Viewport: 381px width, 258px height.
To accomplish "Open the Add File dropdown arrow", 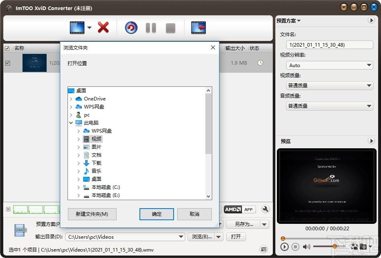I will (89, 27).
